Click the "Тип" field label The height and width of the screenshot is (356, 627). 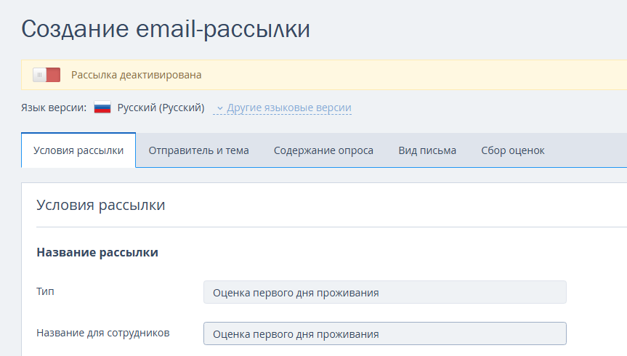click(x=45, y=291)
